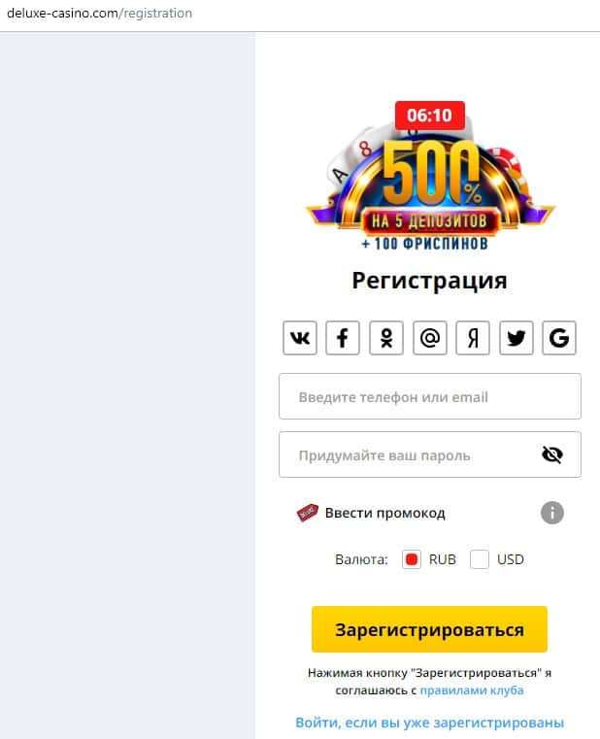Toggle password visibility eye icon
This screenshot has height=739, width=600.
(x=551, y=454)
